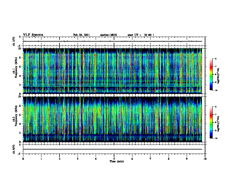Click time axis tick label "0"
231x178 pixels.
(23, 159)
